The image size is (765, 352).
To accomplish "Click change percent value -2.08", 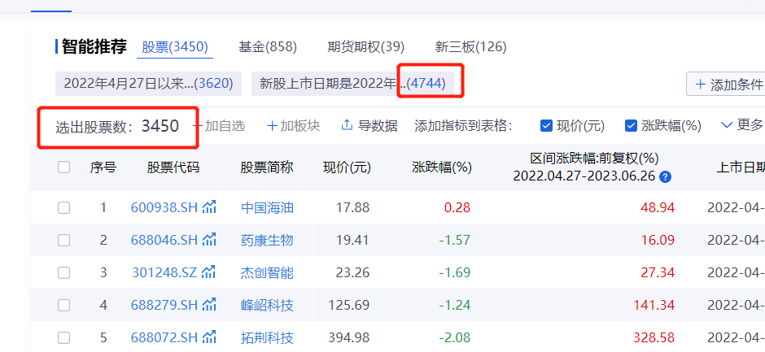I will click(455, 337).
